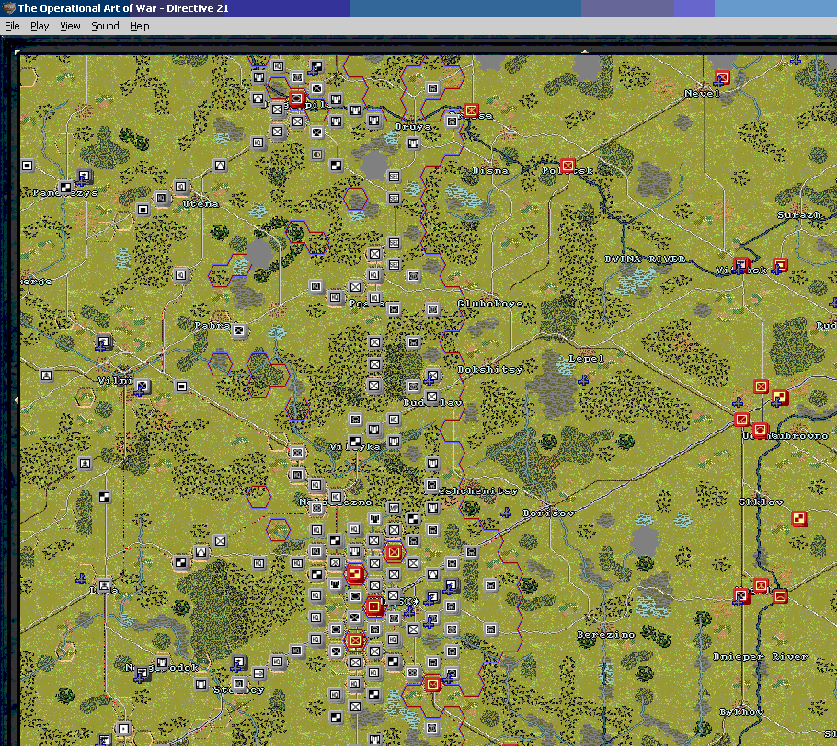Select the grey checkered unit on Panevezys
Screen dimensions: 837x750
(65, 188)
